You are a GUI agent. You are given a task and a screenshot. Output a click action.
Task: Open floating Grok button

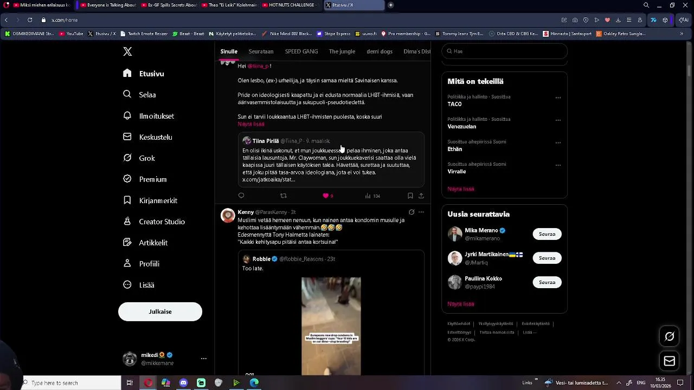click(670, 337)
